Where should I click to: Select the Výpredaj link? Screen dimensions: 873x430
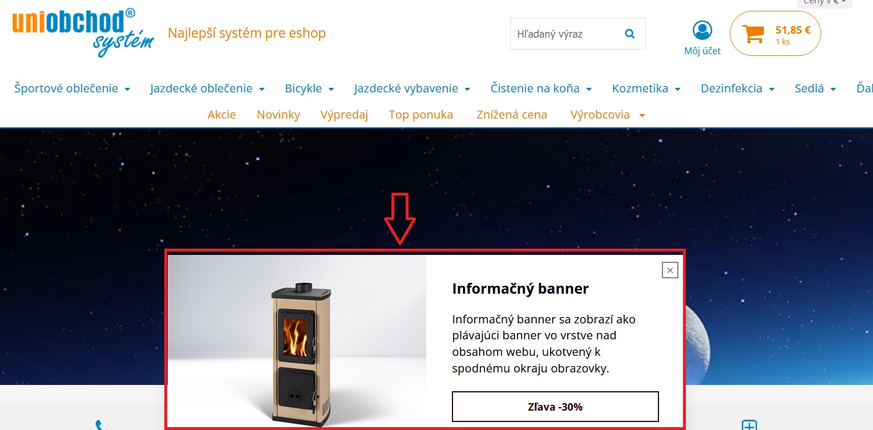[x=344, y=115]
